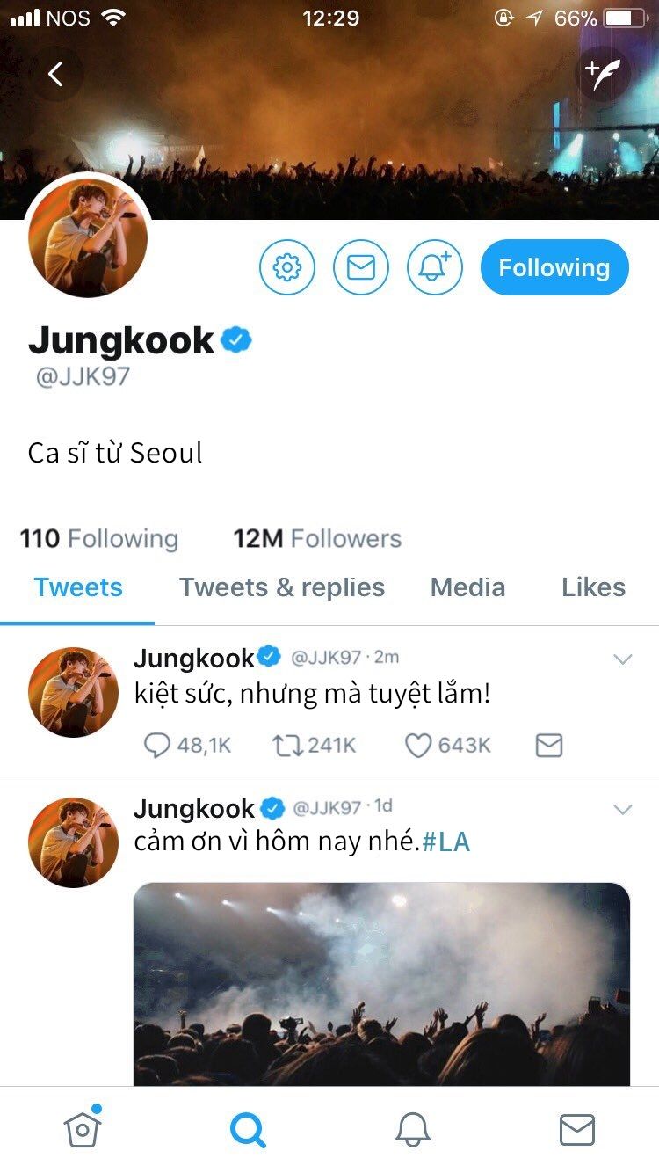This screenshot has width=659, height=1173.
Task: View the 110 Following list
Action: click(99, 538)
